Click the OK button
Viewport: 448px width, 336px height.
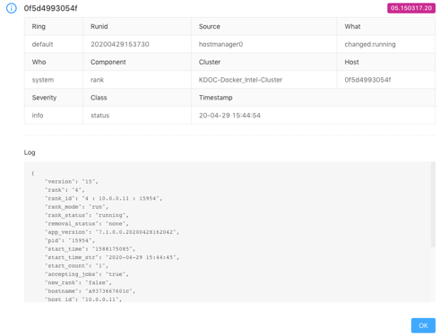point(423,325)
